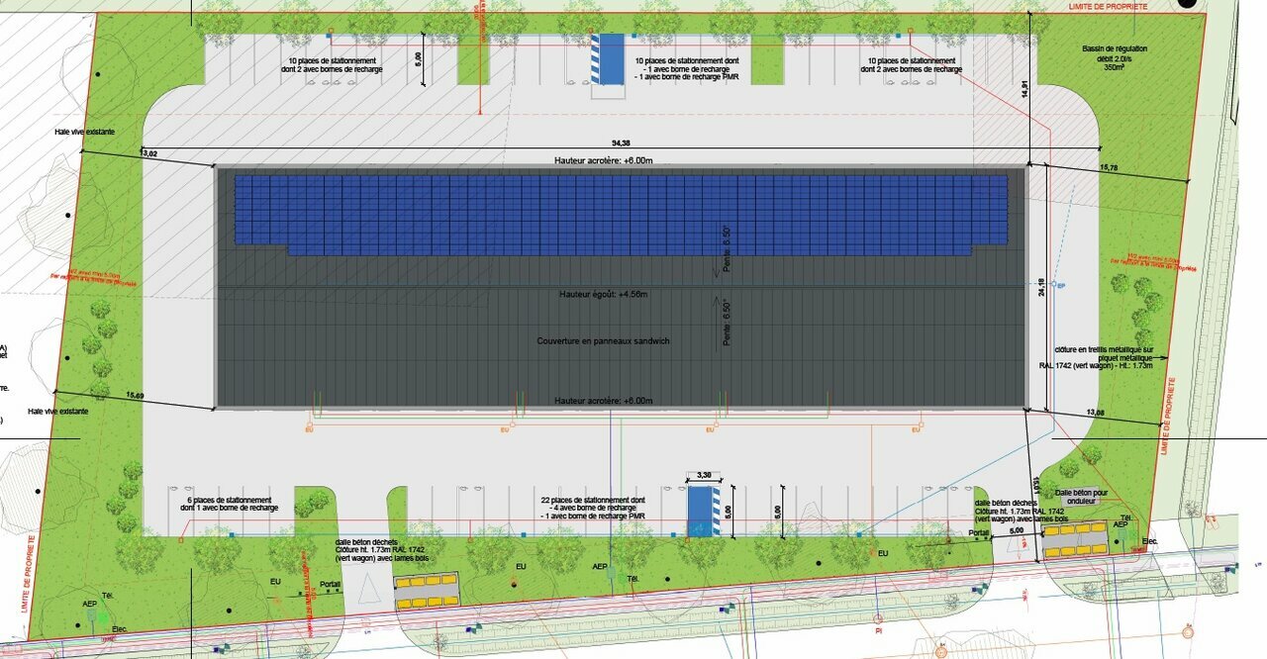Click the 'Hauteur égoût: +4.56m' label
The height and width of the screenshot is (659, 1267).
(603, 294)
